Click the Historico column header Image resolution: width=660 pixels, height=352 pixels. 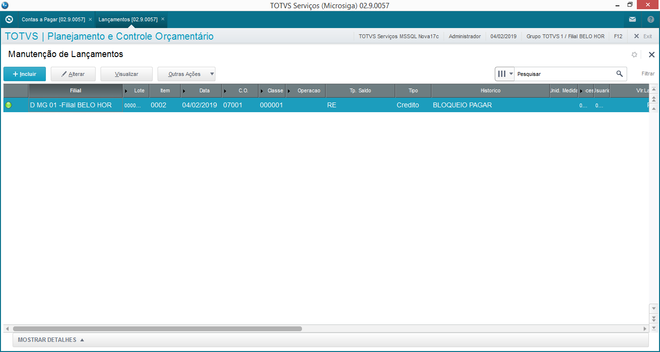pyautogui.click(x=490, y=91)
